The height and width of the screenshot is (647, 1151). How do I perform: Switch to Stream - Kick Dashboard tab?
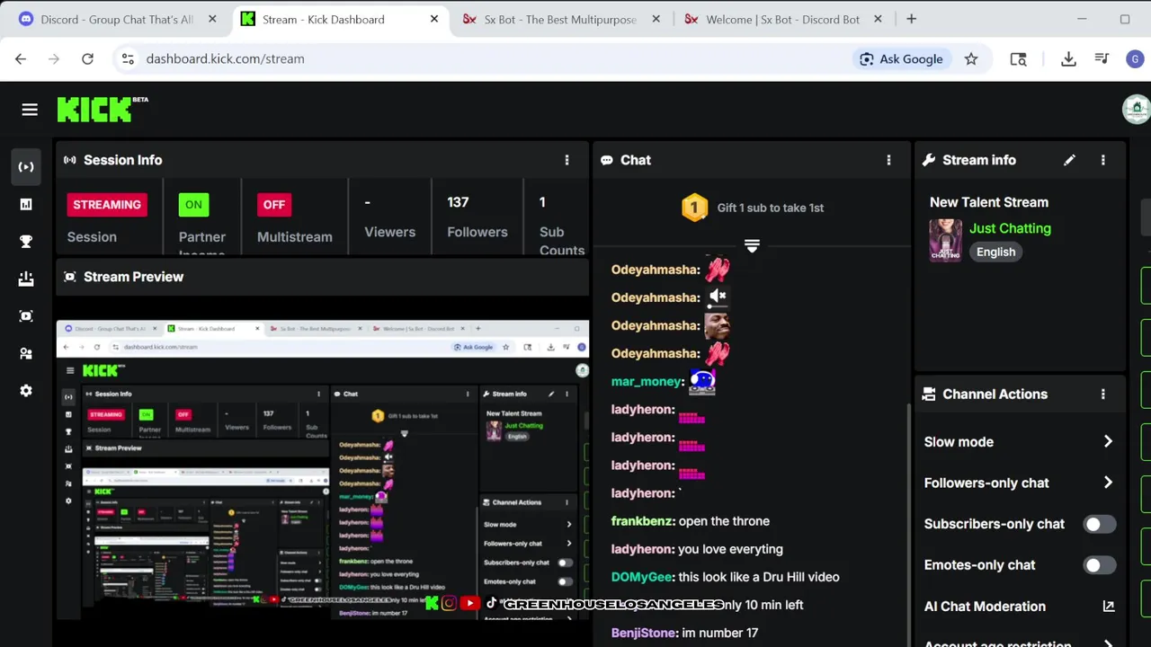pos(339,19)
